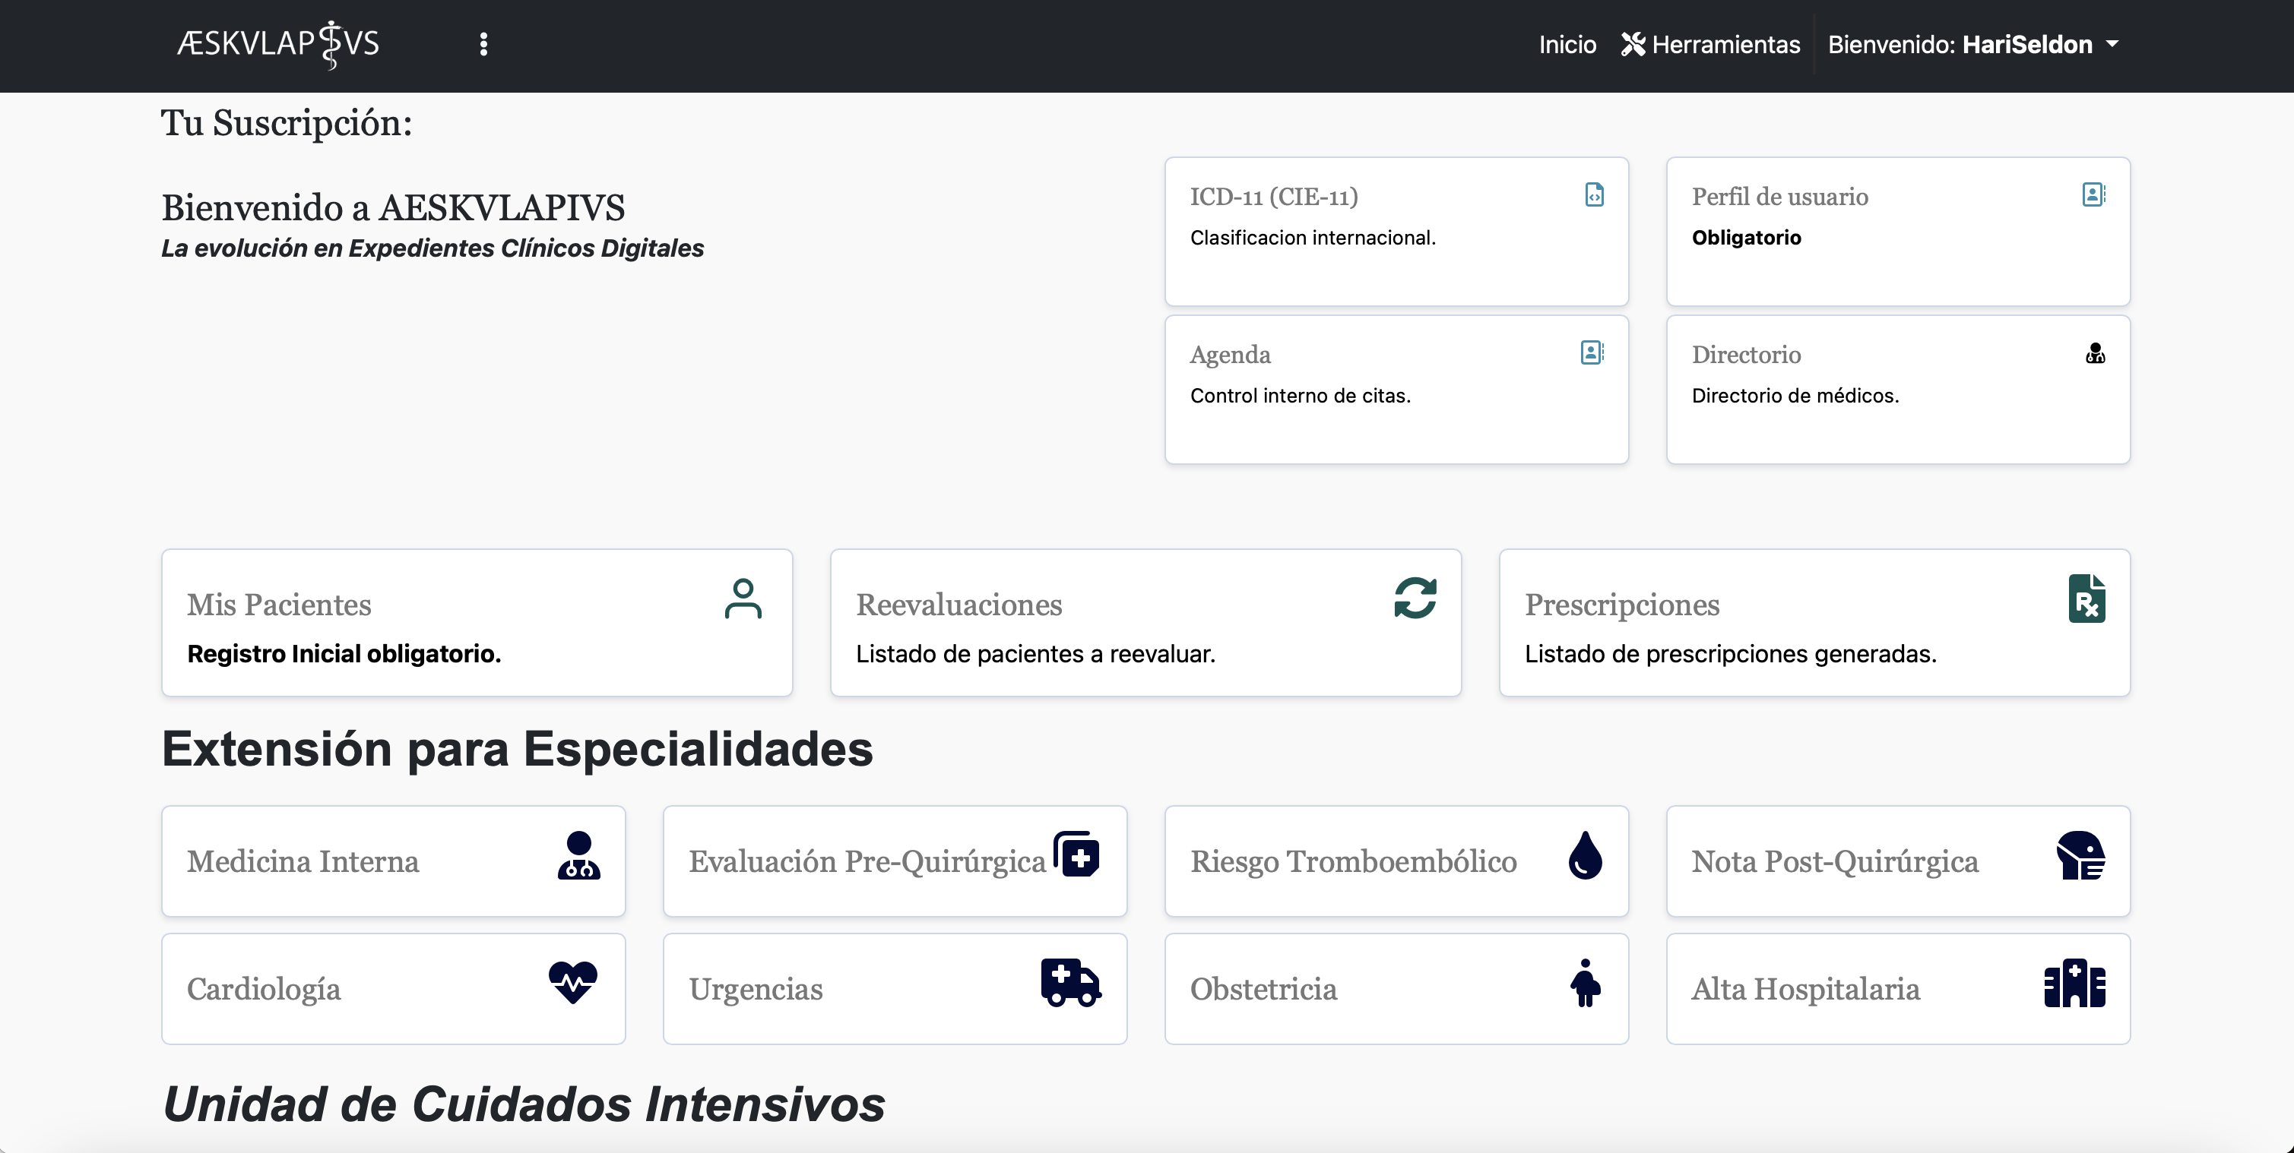Click the Alta Hospitalaria hospital building icon

[x=2074, y=983]
